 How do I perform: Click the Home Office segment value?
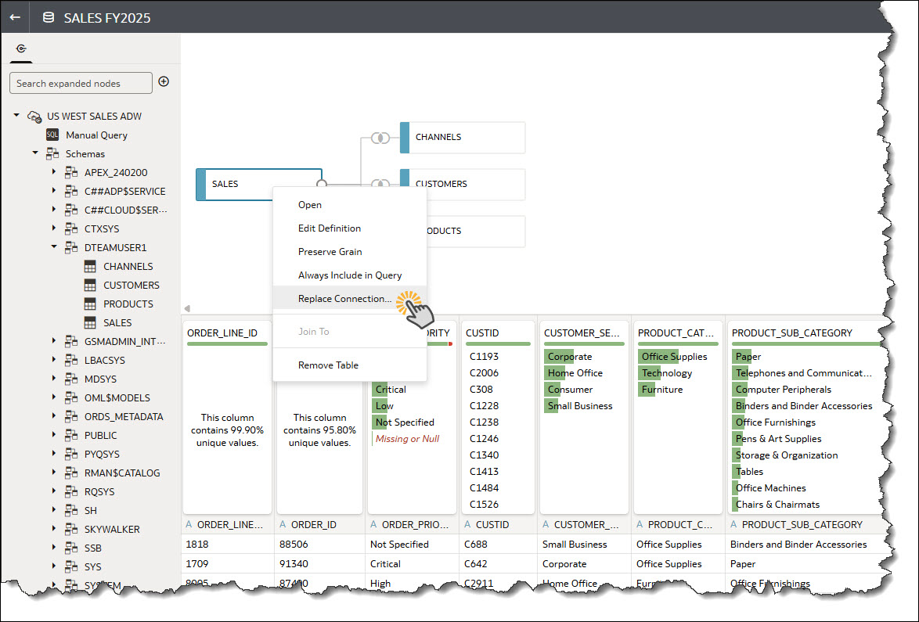575,373
